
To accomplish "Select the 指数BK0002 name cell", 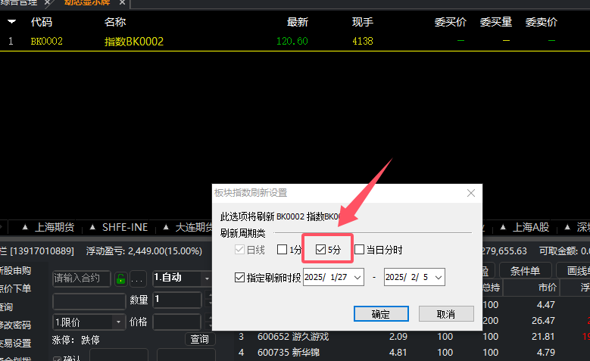I will coord(134,41).
